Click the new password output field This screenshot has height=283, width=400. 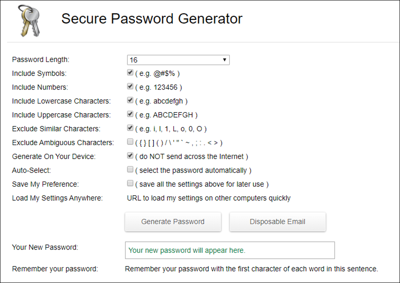tap(229, 250)
